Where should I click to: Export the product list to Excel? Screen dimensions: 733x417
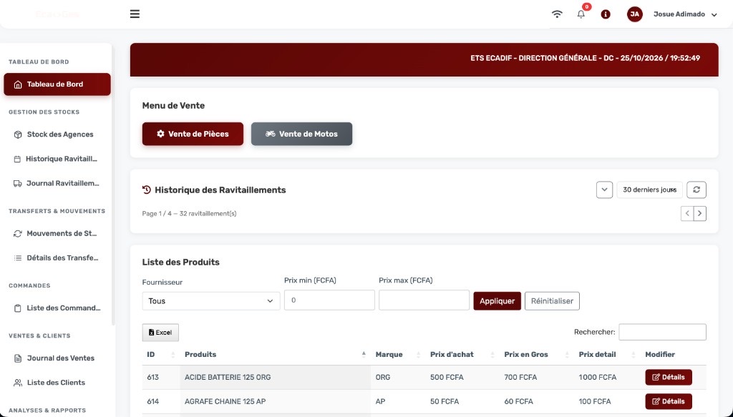tap(160, 333)
